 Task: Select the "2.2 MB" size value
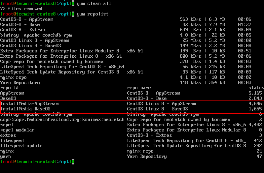(217, 46)
